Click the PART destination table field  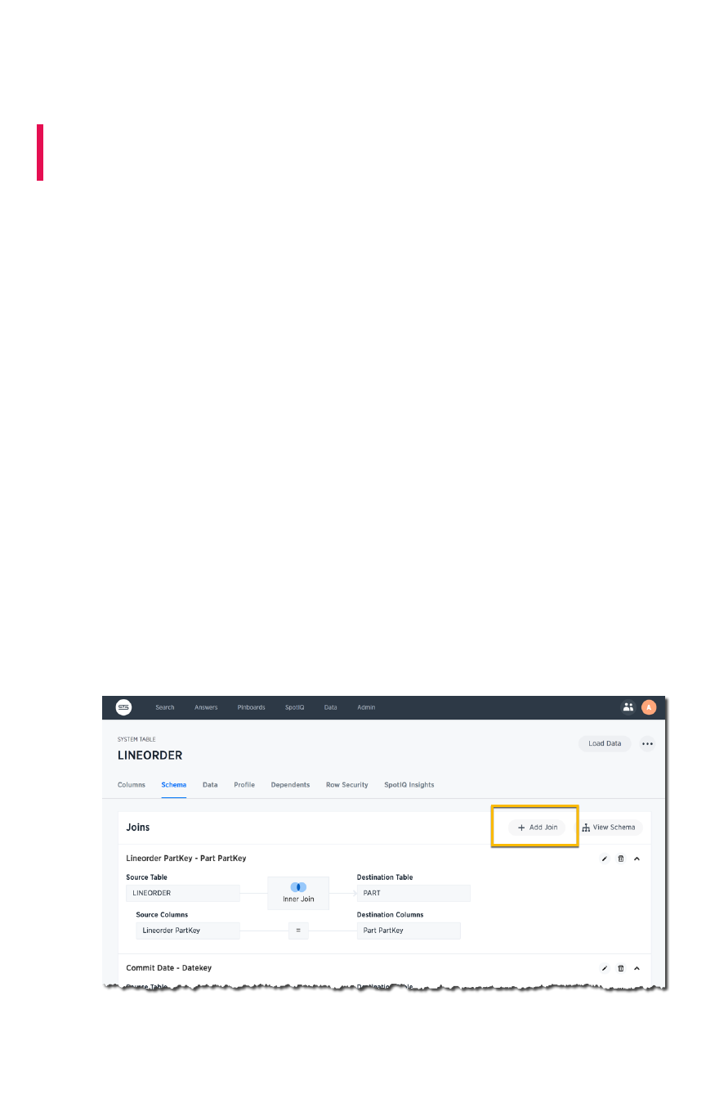coord(413,893)
